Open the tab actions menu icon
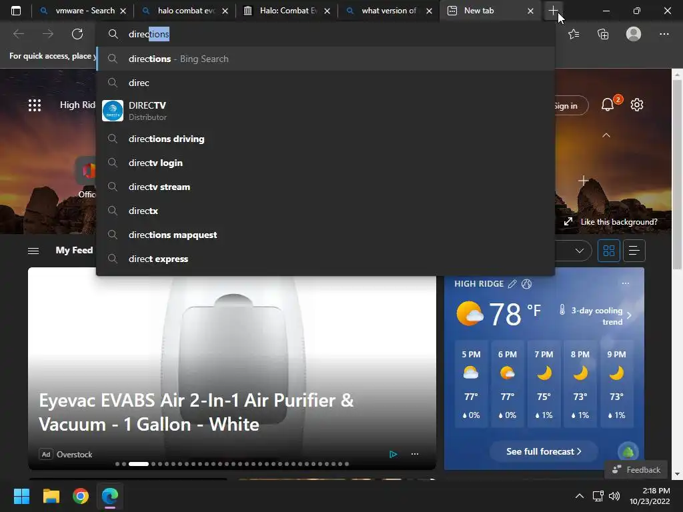 point(16,11)
